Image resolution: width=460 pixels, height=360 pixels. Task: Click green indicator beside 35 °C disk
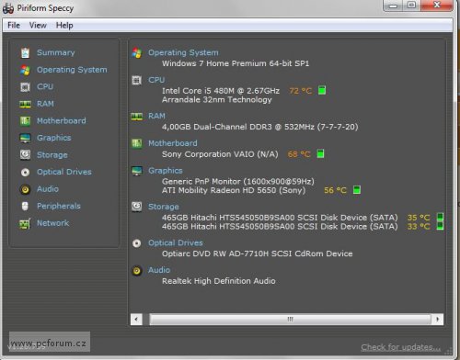pos(440,217)
